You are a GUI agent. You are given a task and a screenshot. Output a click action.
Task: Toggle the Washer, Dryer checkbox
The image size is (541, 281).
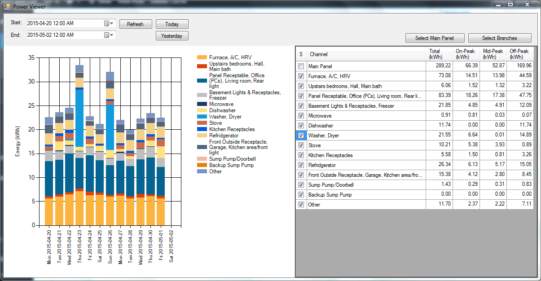click(301, 136)
